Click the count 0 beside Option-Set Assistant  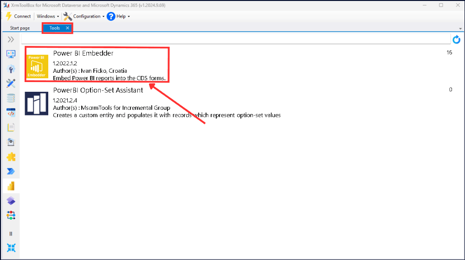click(451, 90)
